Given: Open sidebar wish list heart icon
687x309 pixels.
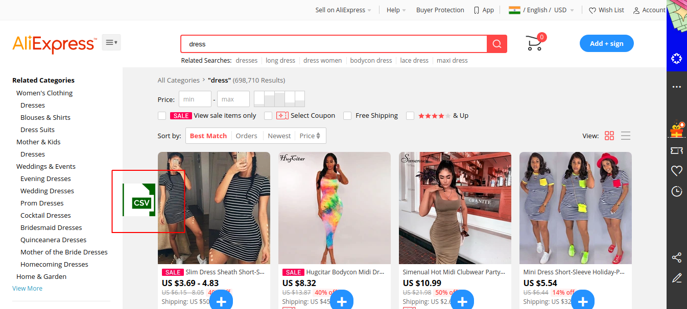Looking at the screenshot, I should (677, 171).
